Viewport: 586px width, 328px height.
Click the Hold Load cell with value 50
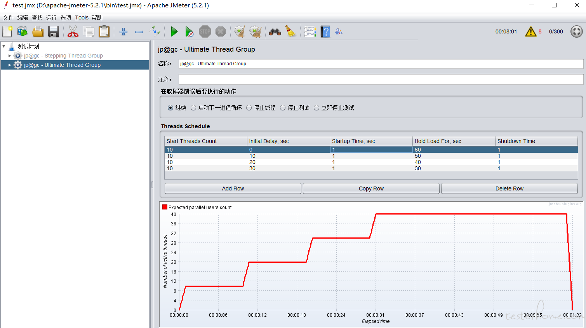tap(454, 156)
